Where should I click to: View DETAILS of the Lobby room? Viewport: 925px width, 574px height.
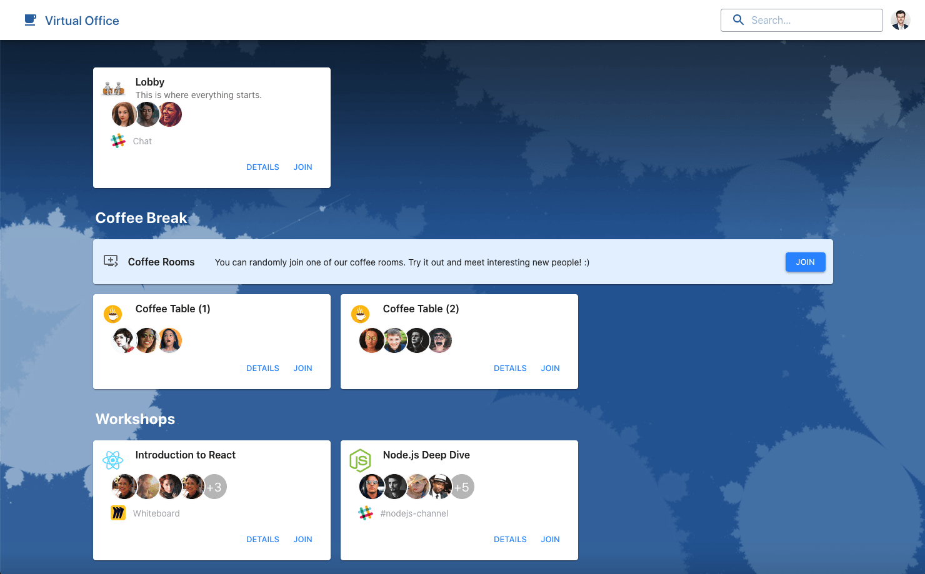[262, 167]
